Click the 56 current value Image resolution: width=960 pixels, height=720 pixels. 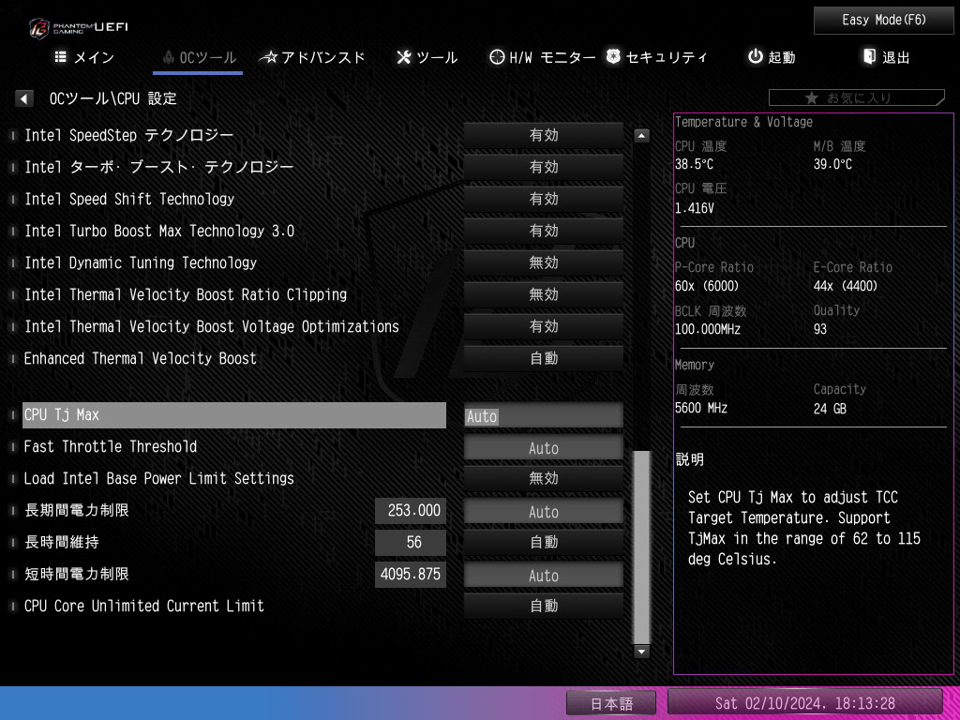411,543
